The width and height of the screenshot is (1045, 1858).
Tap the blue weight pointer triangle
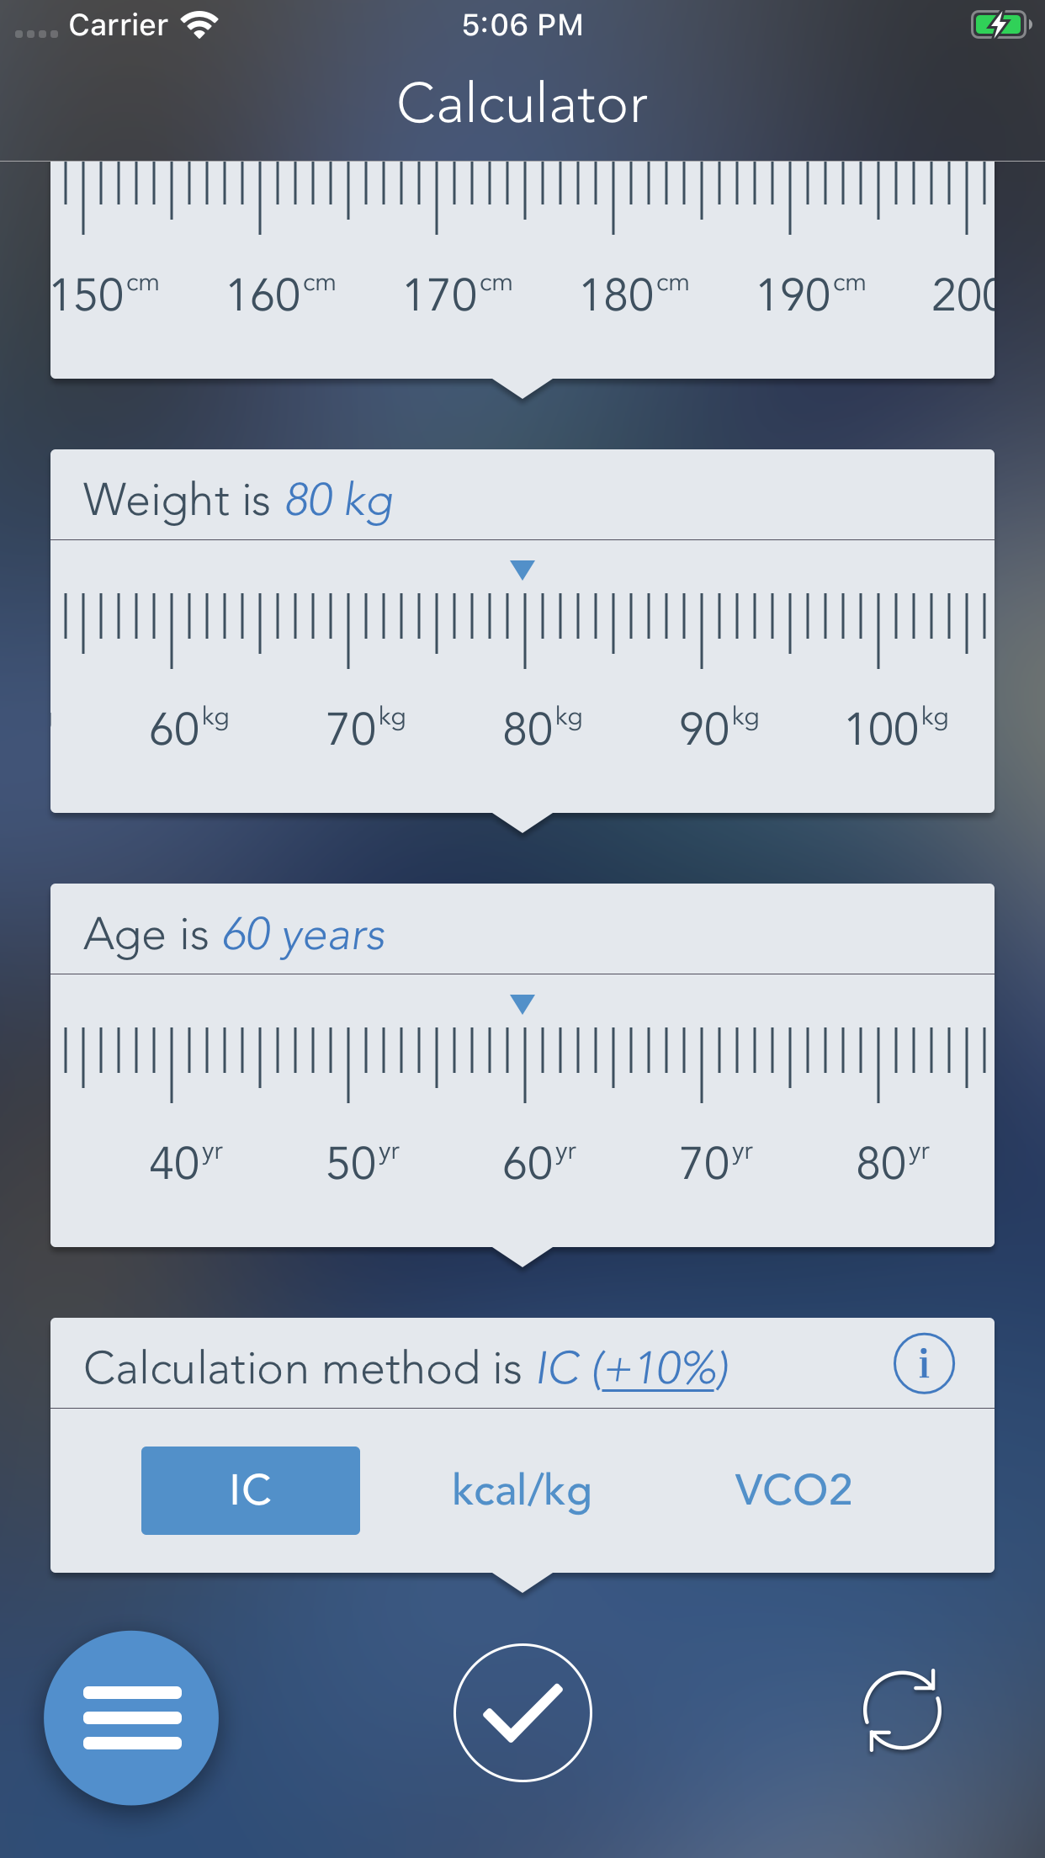[522, 571]
